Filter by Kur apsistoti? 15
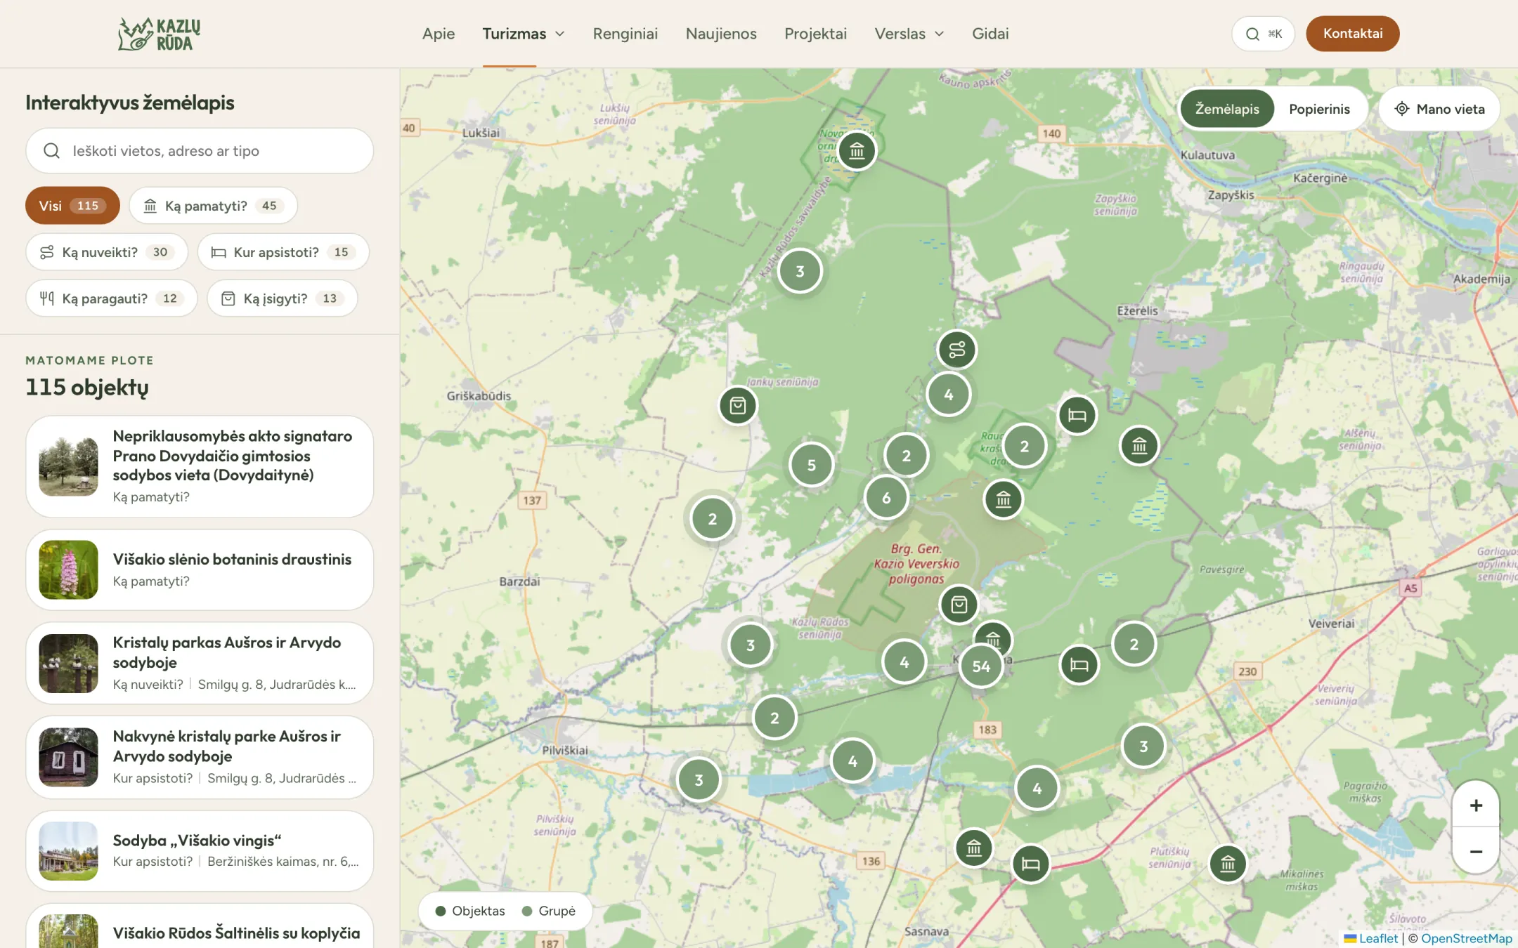The height and width of the screenshot is (948, 1518). pos(283,252)
